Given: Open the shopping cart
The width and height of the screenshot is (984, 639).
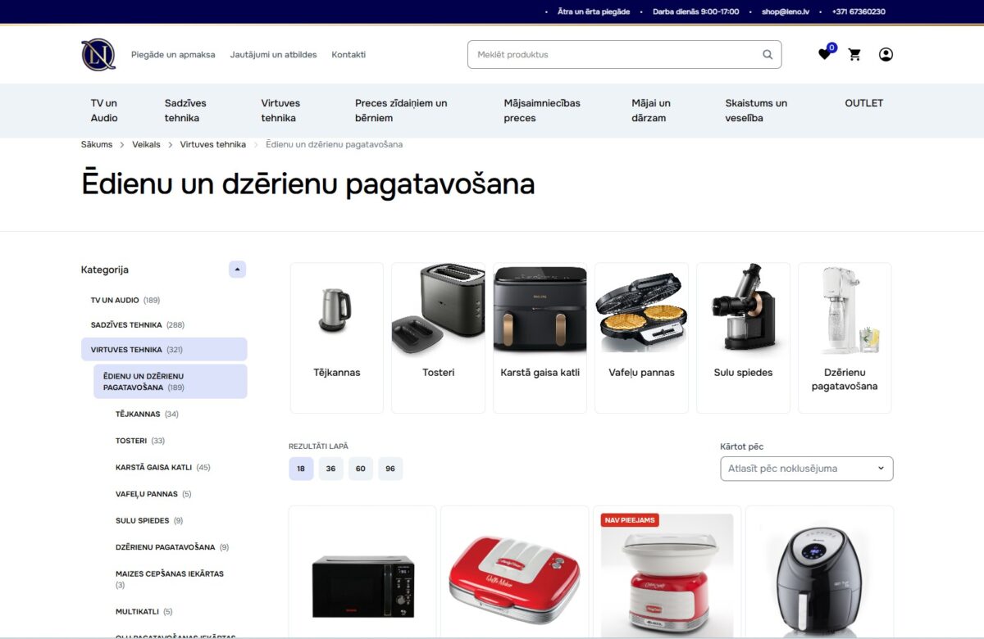Looking at the screenshot, I should 854,54.
